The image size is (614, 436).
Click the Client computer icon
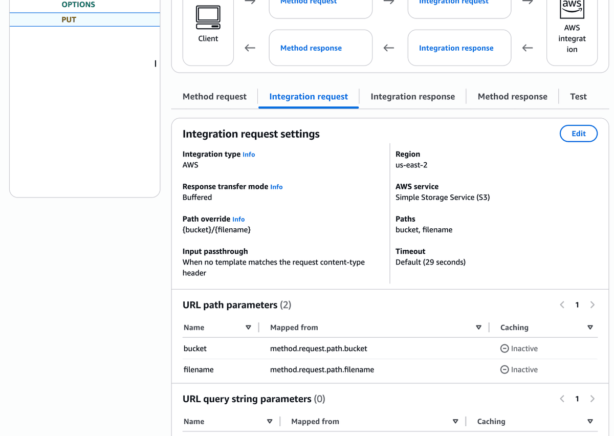(x=208, y=17)
